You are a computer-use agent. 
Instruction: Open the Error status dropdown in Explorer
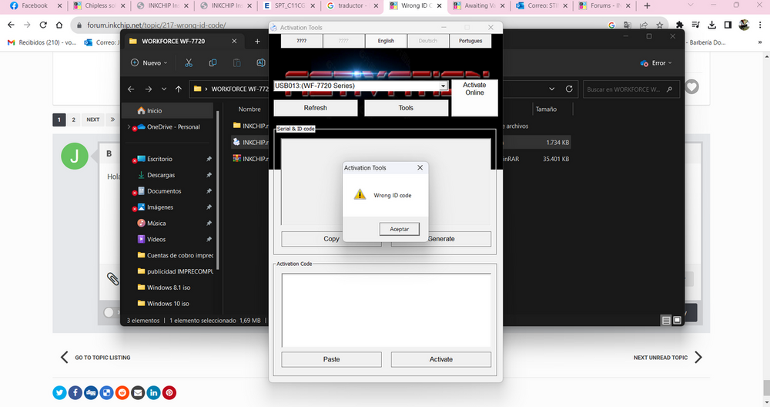[657, 63]
